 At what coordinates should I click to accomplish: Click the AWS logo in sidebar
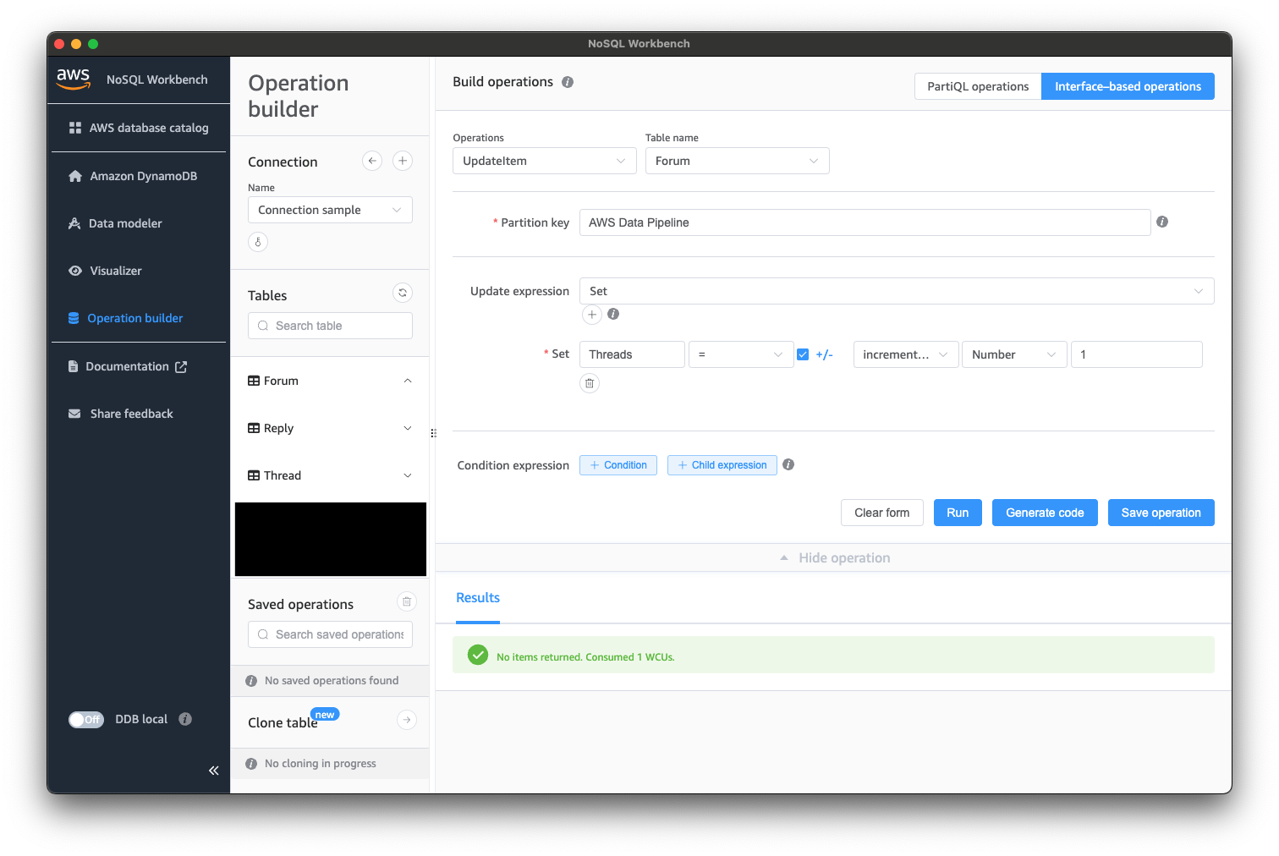pyautogui.click(x=74, y=79)
